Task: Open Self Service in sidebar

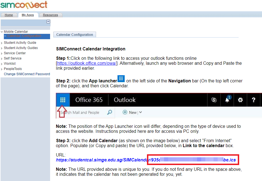Action: coord(13,58)
